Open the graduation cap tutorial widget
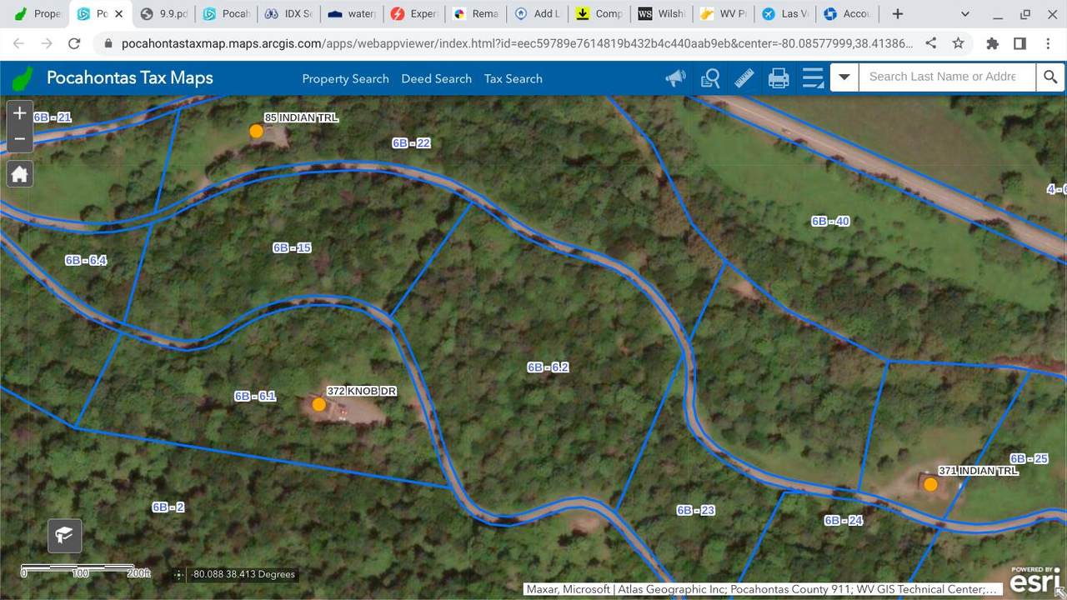 64,535
